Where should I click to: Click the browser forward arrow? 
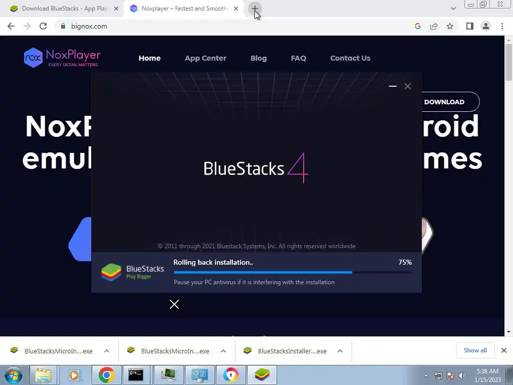pyautogui.click(x=27, y=26)
